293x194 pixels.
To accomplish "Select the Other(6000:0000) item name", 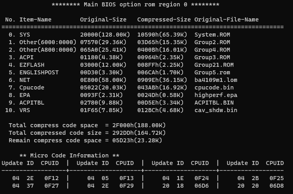I will coord(48,42).
